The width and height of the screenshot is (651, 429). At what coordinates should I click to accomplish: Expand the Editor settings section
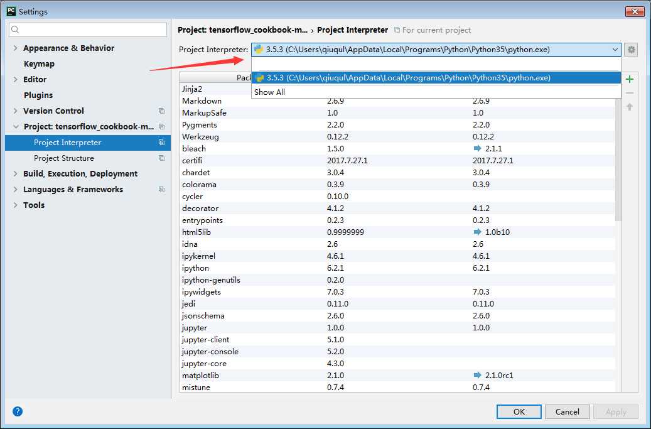point(15,79)
